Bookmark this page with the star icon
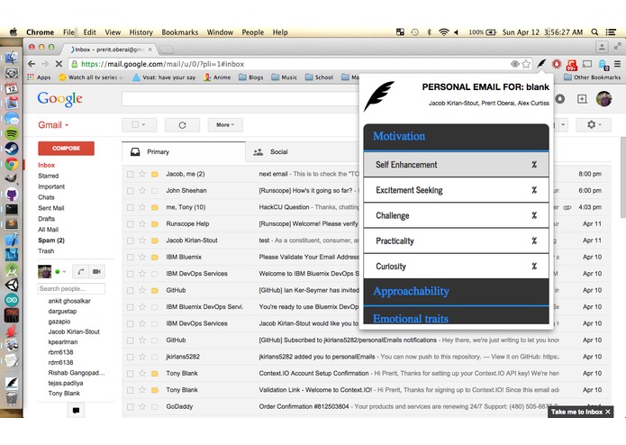This screenshot has height=445, width=626. click(526, 64)
